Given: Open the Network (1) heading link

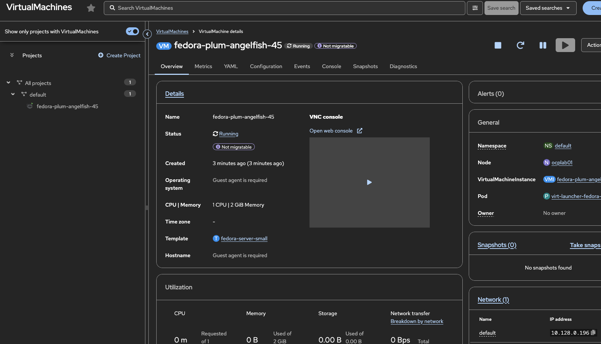Looking at the screenshot, I should [x=493, y=299].
